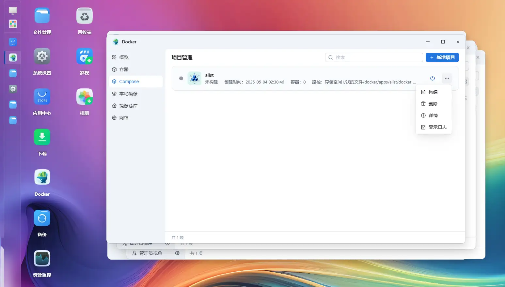505x287 pixels.
Task: Open the 回收站 recycle bin
Action: (x=84, y=15)
